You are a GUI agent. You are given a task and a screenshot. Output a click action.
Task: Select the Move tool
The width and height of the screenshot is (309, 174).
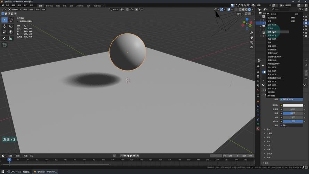click(x=5, y=26)
